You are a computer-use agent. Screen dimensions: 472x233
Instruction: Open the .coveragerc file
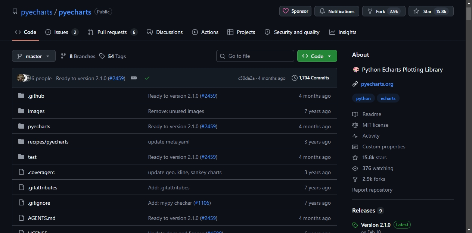(x=41, y=172)
